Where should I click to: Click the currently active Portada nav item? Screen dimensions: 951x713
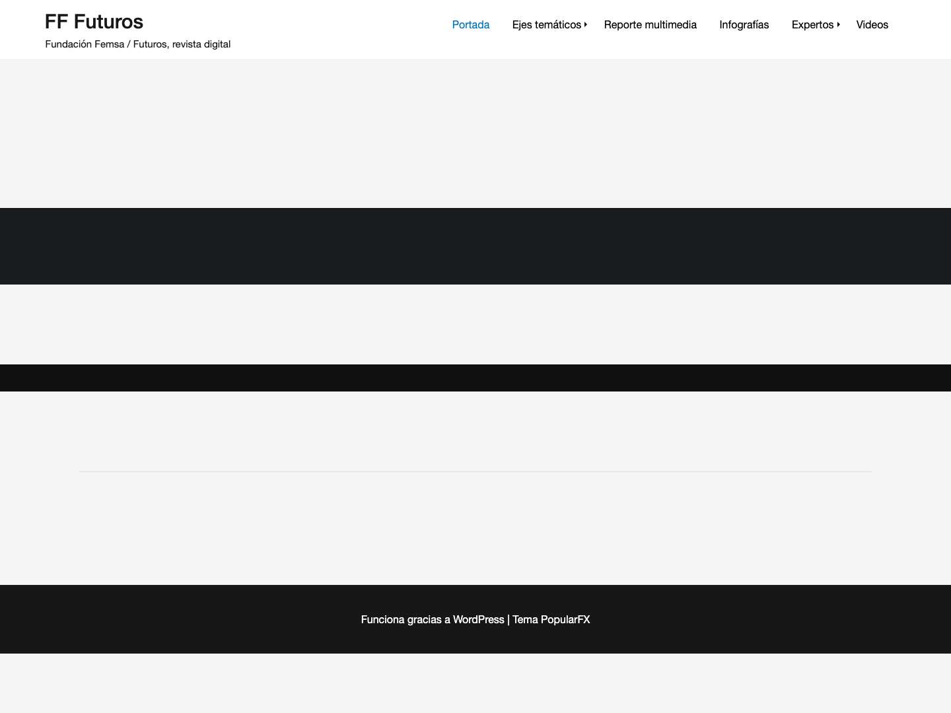pyautogui.click(x=471, y=25)
